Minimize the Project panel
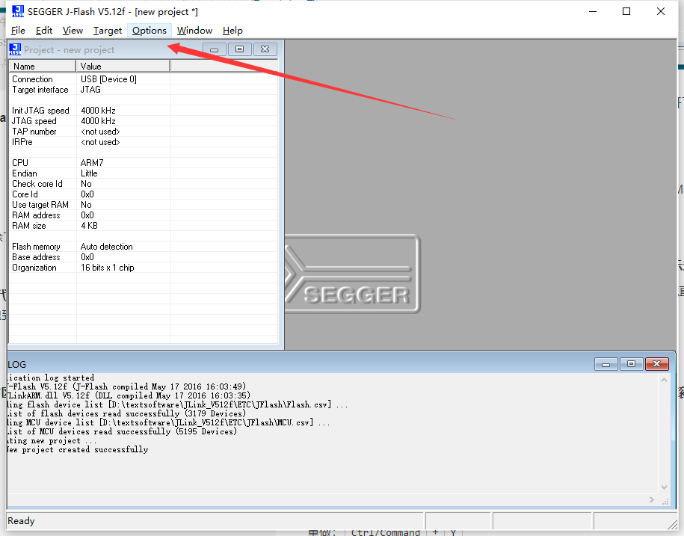This screenshot has height=536, width=684. click(x=215, y=49)
